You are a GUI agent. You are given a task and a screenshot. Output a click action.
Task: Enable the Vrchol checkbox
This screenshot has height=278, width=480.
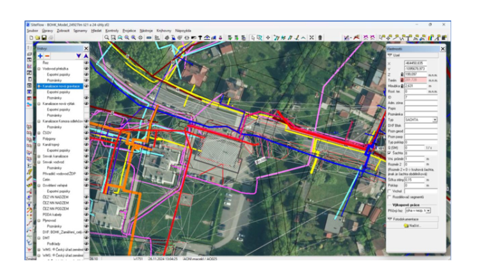pyautogui.click(x=389, y=191)
